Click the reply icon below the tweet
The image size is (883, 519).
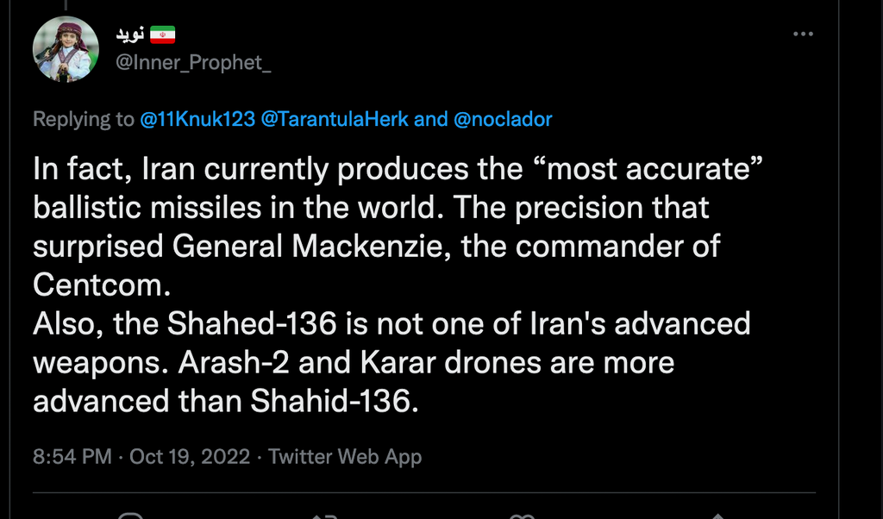point(129,516)
